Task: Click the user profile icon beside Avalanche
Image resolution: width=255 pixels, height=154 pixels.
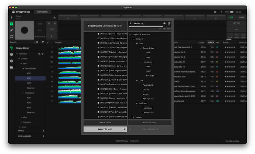Action: (x=169, y=23)
